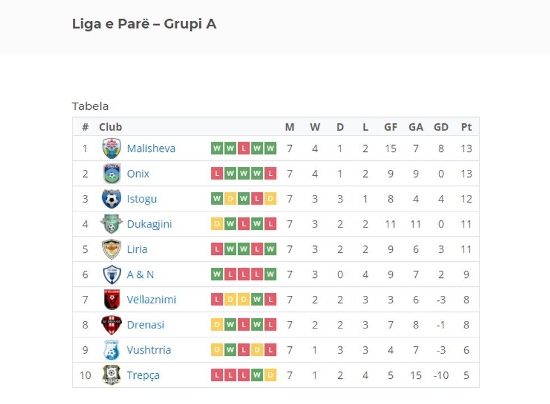Click Malisheva's first green W form badge
The image size is (550, 404).
point(216,148)
